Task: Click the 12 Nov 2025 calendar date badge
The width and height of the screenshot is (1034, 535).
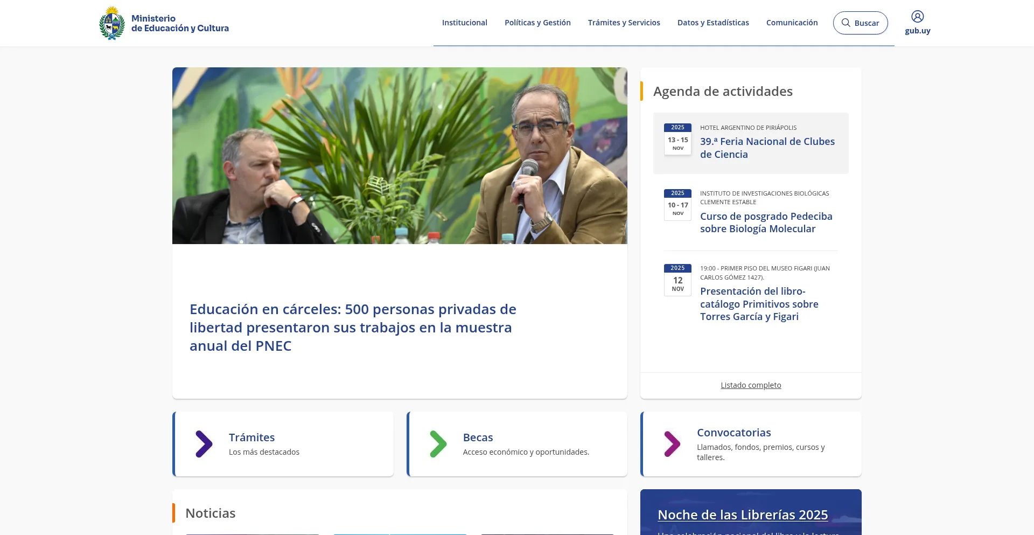Action: coord(677,280)
